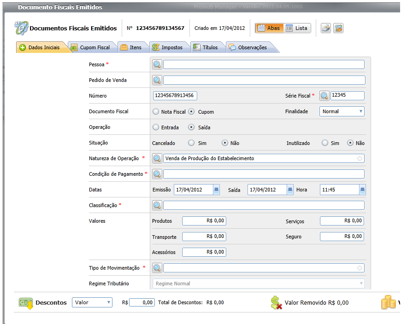Click the Valor Removido dollar icon
Viewport: 407px width, 324px height.
pos(276,303)
